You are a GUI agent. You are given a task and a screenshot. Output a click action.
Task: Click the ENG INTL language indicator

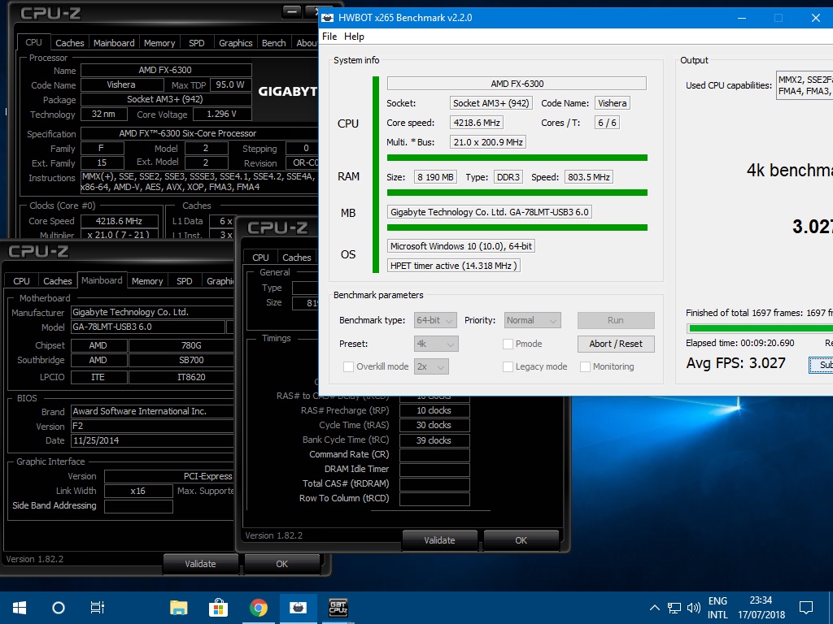717,608
